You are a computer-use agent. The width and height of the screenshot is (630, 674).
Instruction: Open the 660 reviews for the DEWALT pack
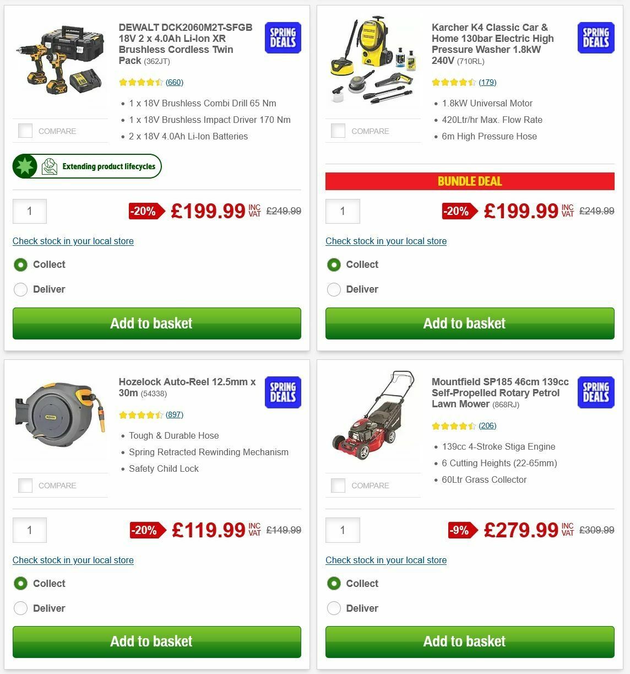[x=174, y=82]
